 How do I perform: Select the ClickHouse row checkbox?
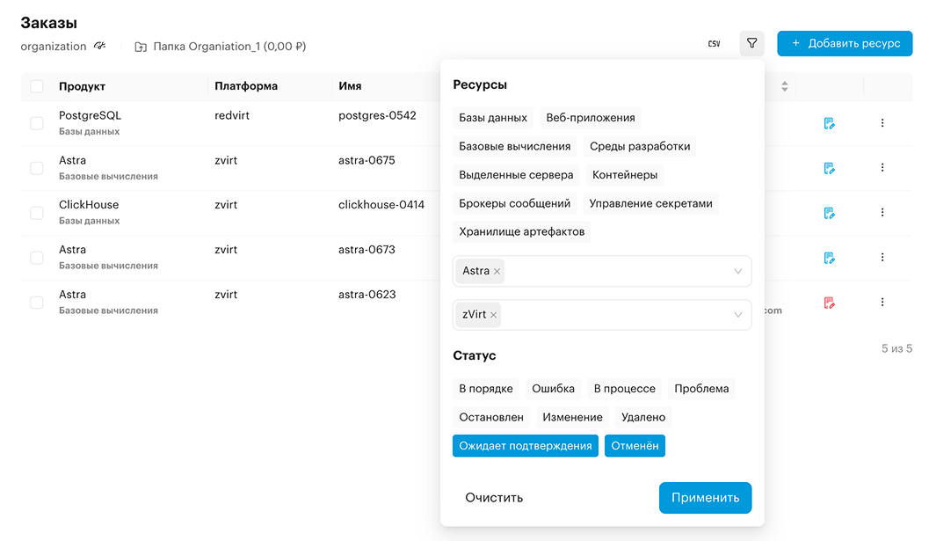pos(37,213)
